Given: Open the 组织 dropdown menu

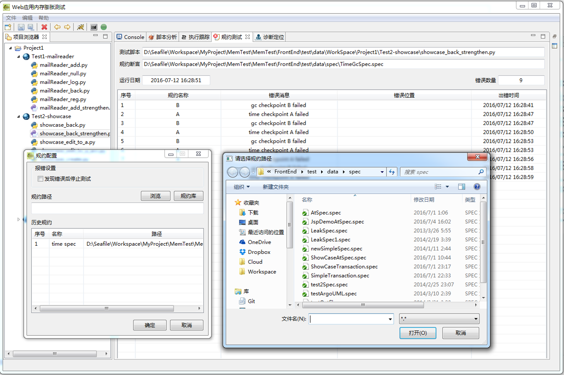Looking at the screenshot, I should [x=242, y=187].
